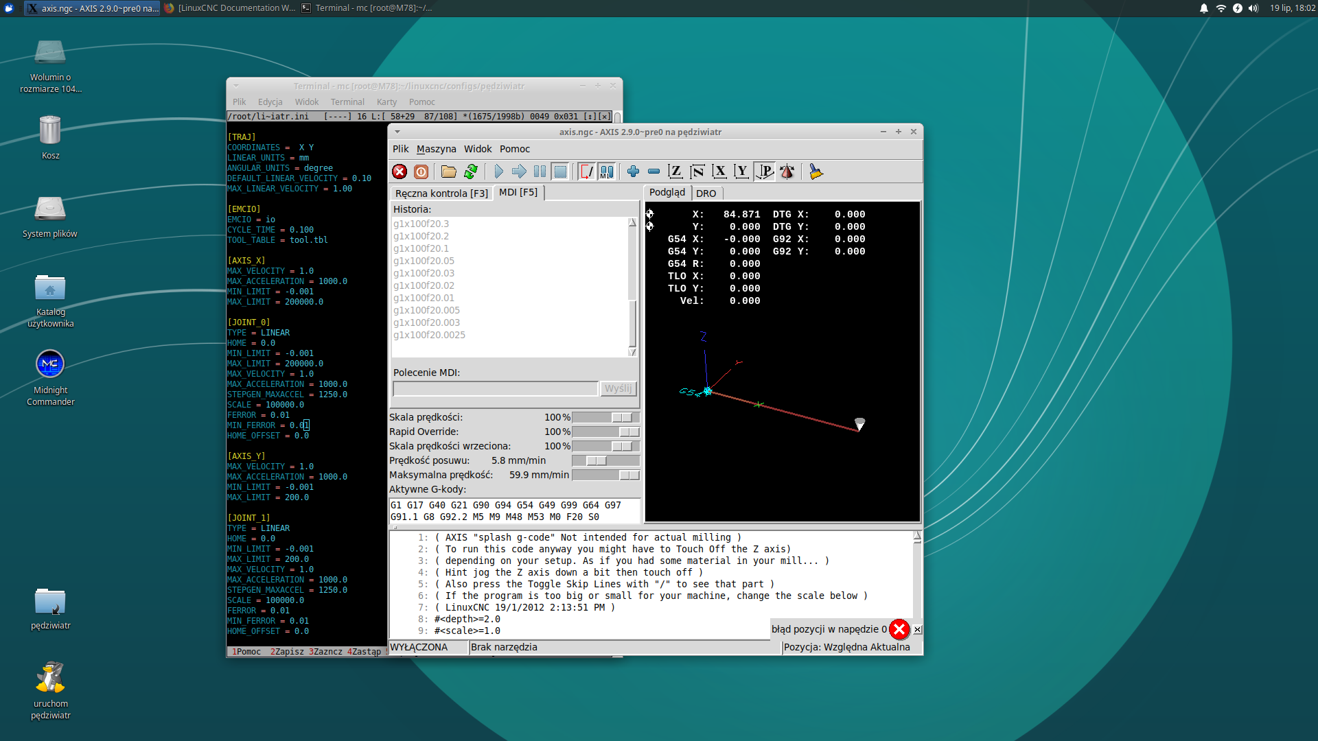
Task: Open Pomoc menu in AXIS
Action: click(x=515, y=149)
